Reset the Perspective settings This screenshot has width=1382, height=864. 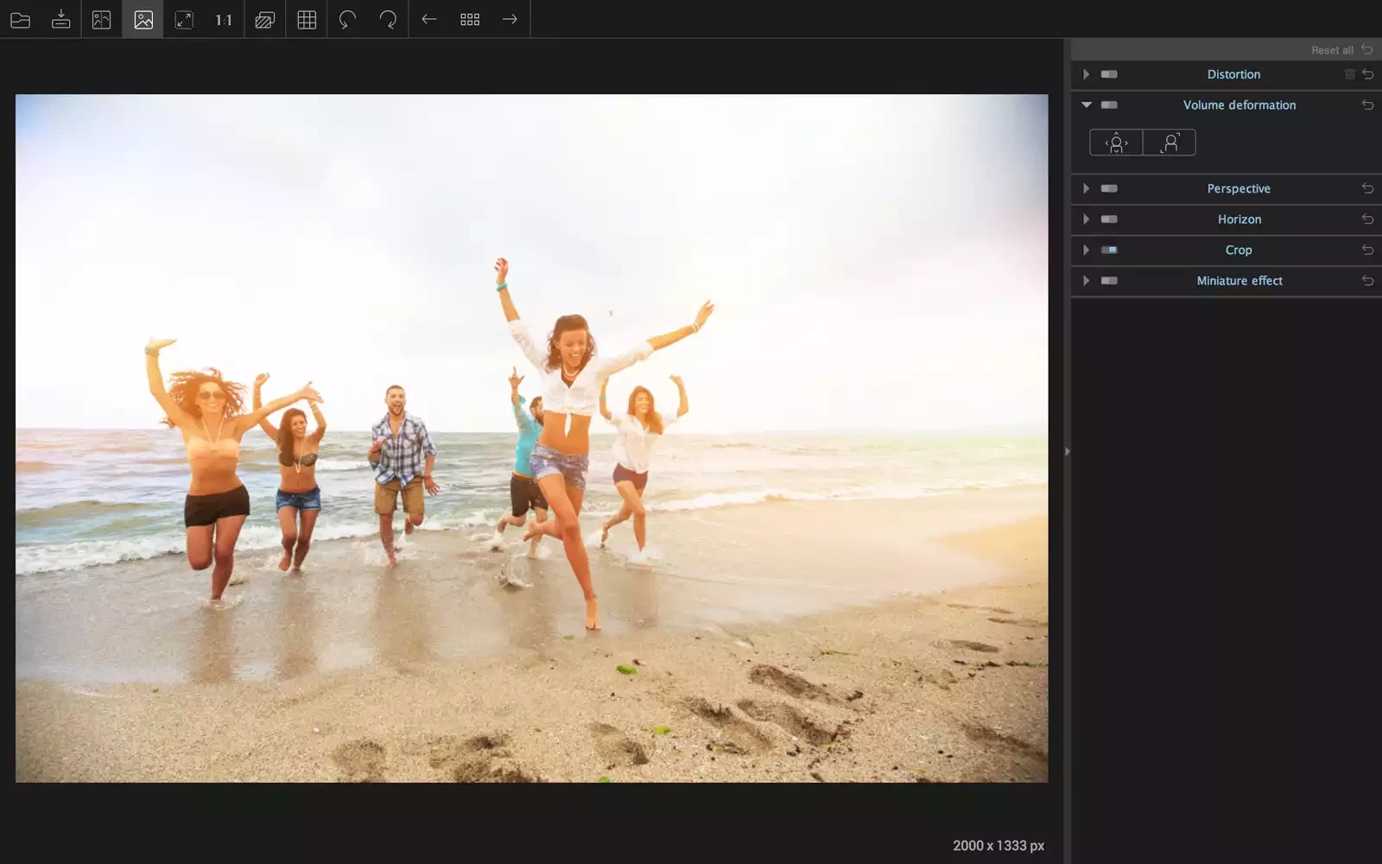[x=1367, y=188]
